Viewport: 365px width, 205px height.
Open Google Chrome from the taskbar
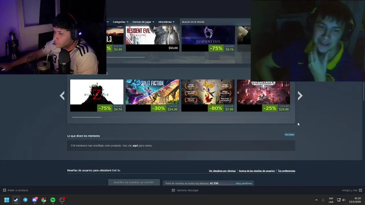tap(44, 200)
